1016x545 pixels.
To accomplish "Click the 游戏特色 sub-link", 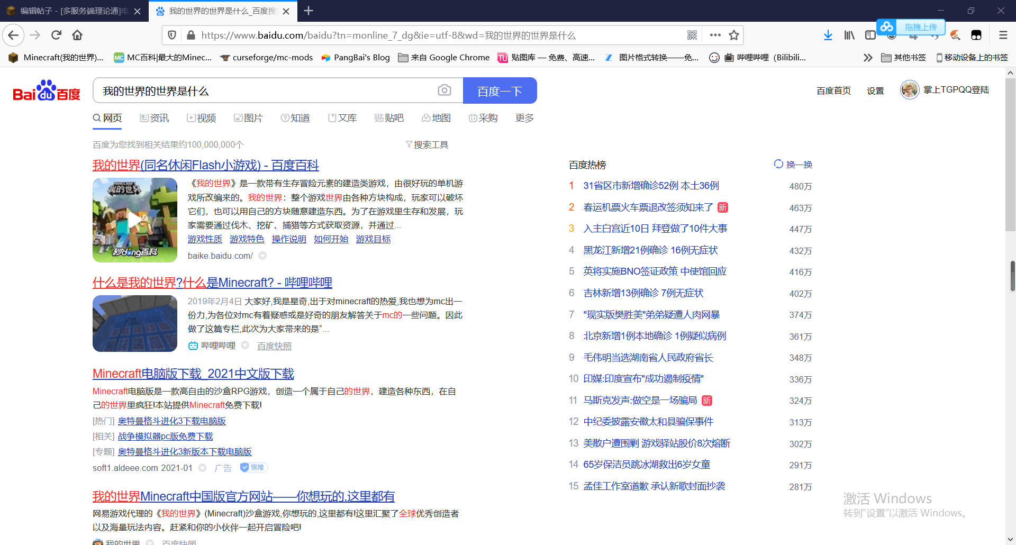I will (x=247, y=239).
